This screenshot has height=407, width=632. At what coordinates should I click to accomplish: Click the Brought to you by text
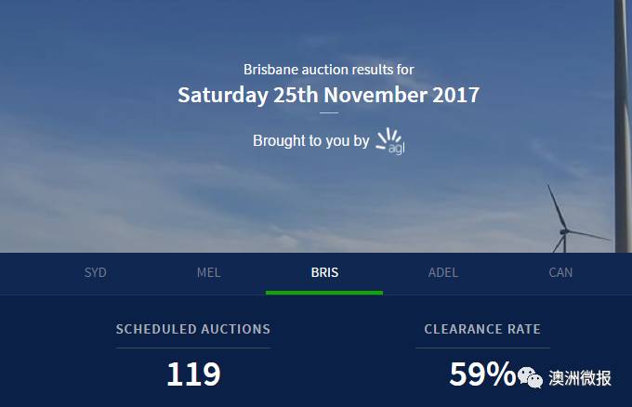[x=310, y=141]
